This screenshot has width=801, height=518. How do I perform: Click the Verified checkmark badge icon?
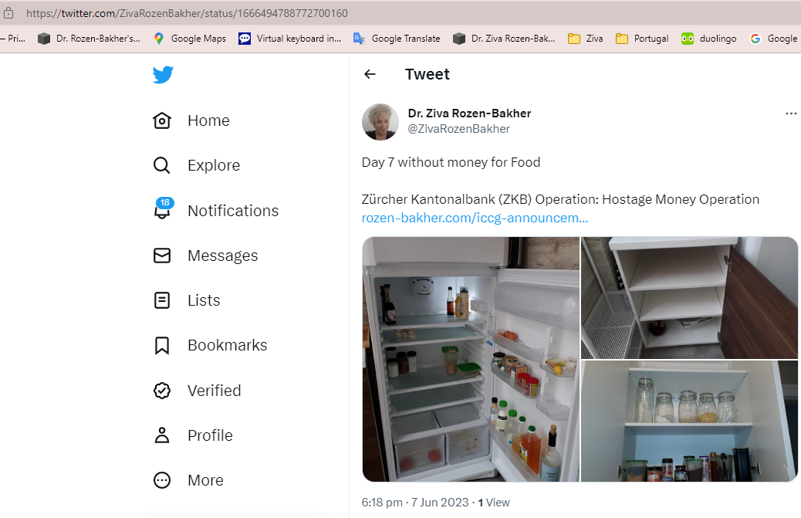[162, 391]
